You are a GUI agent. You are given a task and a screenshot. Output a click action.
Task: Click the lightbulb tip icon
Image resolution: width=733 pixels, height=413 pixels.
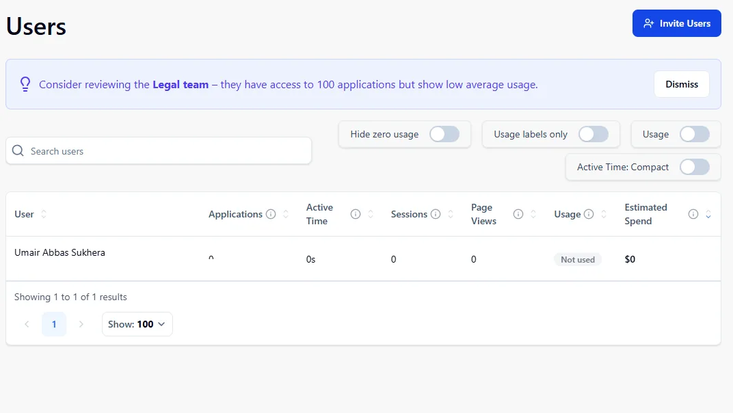coord(25,84)
